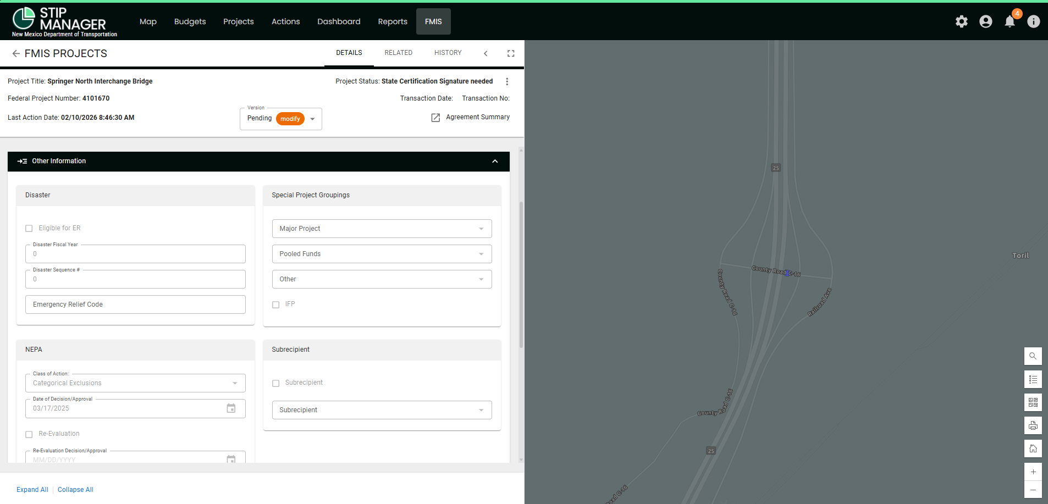Open the Version Pending dropdown

[x=280, y=119]
